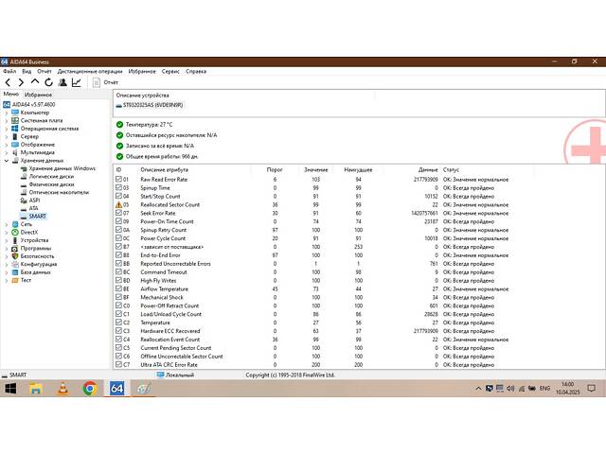Select the Мультимедиа tree item
Screen dimensions: 606x454
[x=37, y=152]
